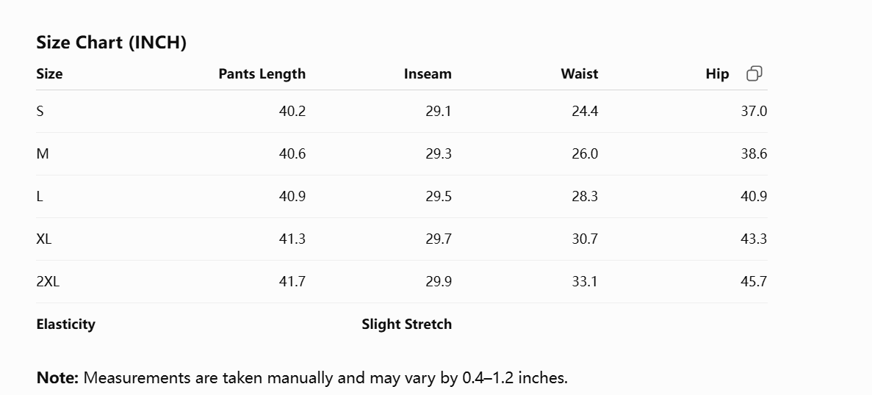
Task: Select the S size row label
Action: tap(40, 111)
